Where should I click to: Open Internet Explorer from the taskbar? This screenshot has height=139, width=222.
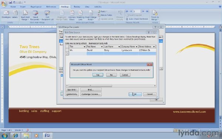point(15,136)
